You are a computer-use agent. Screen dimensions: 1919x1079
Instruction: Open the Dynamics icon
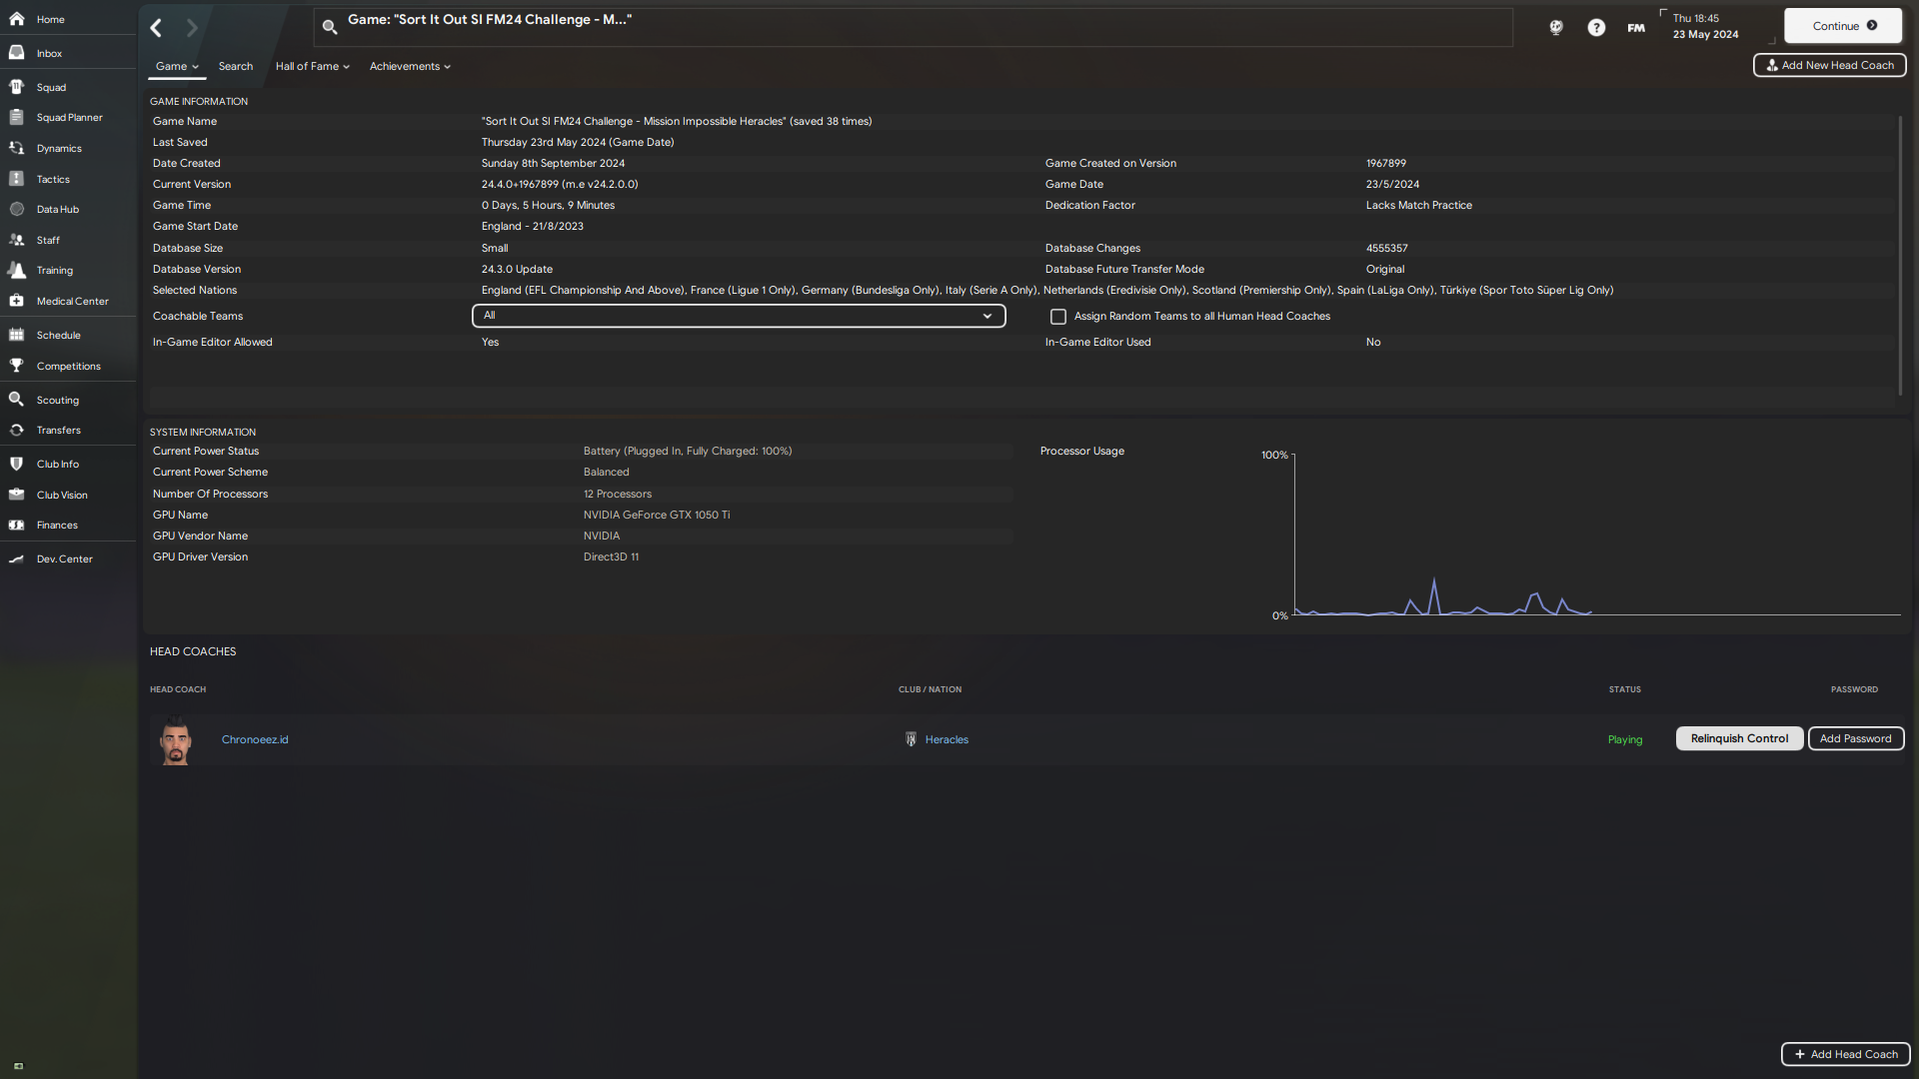click(x=17, y=148)
